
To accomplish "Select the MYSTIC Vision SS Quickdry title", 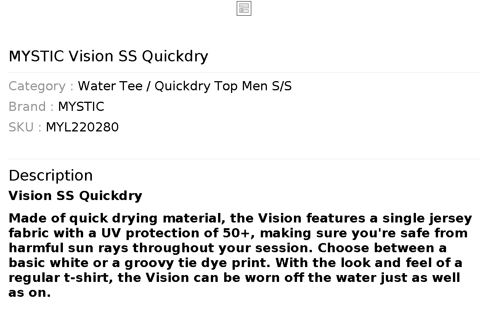I will 108,56.
